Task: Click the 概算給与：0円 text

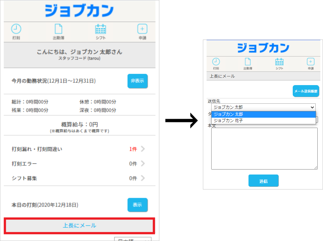Action: (80, 125)
